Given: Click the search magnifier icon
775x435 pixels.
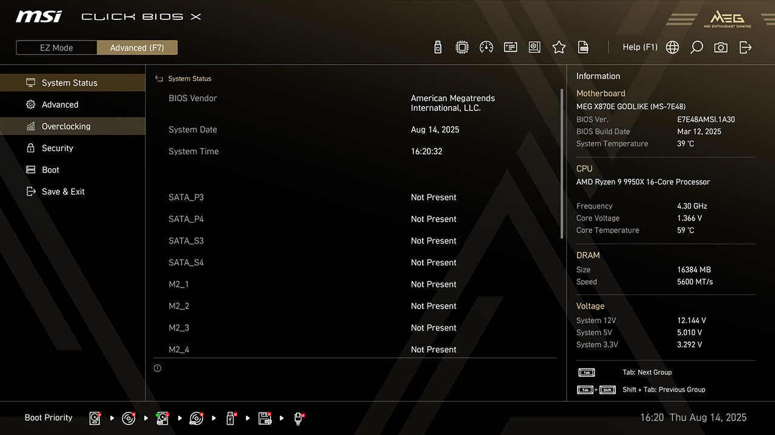Looking at the screenshot, I should coord(696,47).
